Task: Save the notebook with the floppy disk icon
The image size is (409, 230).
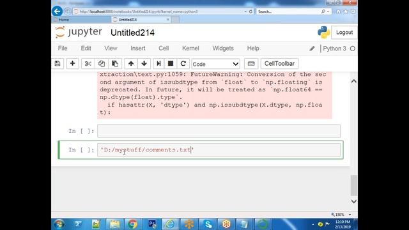Action: 58,64
